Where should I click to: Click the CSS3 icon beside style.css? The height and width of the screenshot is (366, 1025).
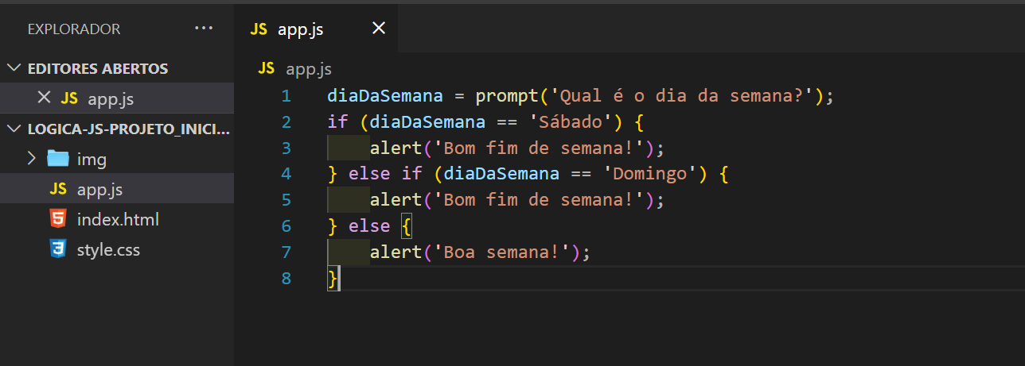[x=57, y=249]
